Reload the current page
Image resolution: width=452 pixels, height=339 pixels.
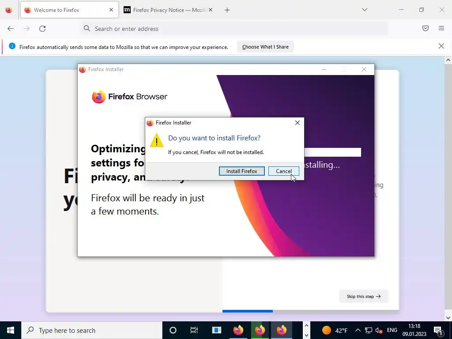(x=42, y=29)
